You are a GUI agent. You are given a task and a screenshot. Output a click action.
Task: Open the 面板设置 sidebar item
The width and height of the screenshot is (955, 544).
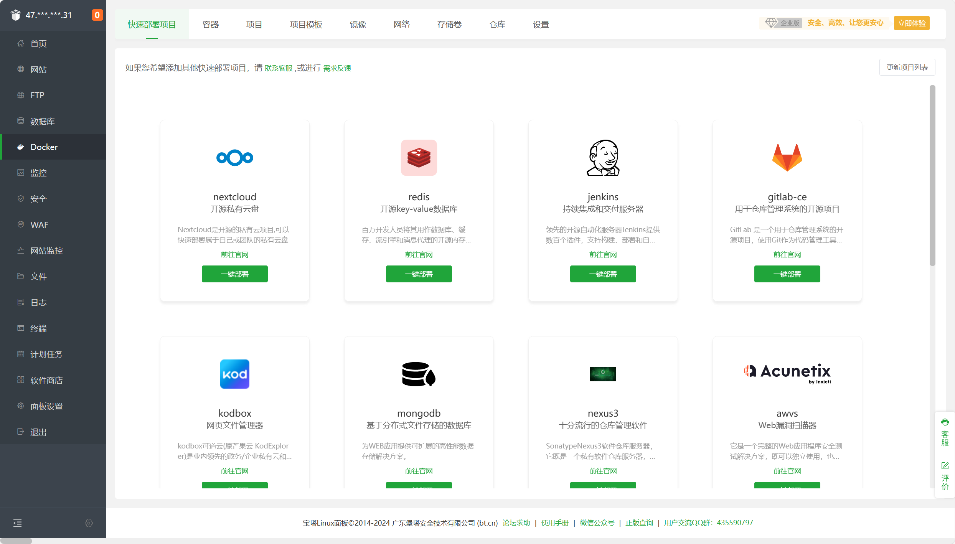[x=53, y=406]
